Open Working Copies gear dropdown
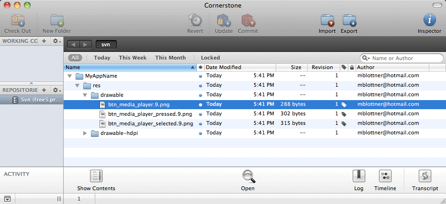The height and width of the screenshot is (204, 446). coord(57,41)
